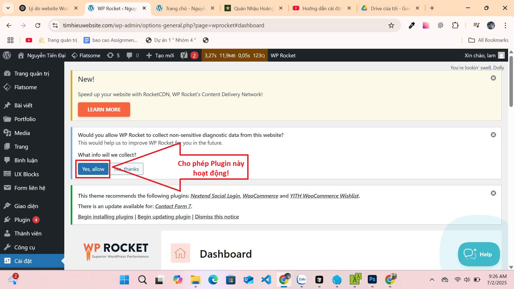Expand the tab search dropdown
Screen dimensions: 514x289
coord(8,8)
